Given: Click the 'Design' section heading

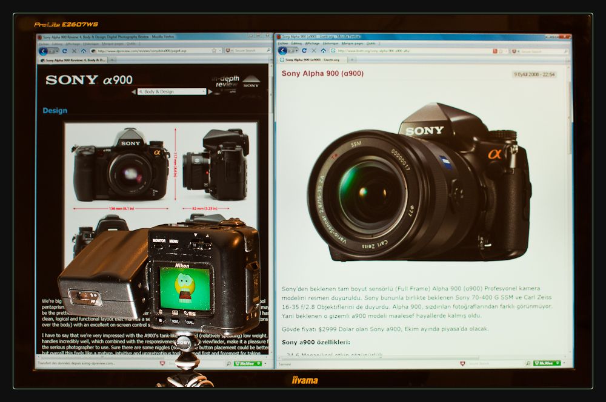Looking at the screenshot, I should [x=55, y=110].
